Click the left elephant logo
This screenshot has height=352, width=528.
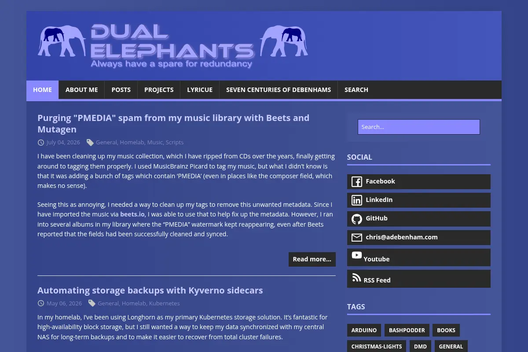[62, 41]
